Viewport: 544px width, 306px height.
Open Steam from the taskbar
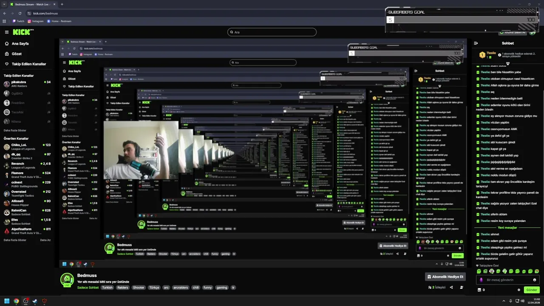tap(35, 301)
